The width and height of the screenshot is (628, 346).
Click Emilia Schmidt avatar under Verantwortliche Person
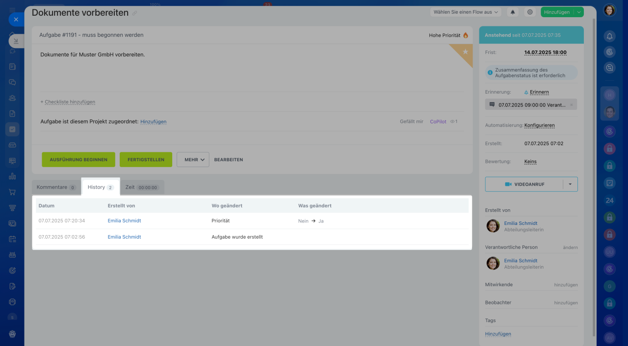coord(493,263)
